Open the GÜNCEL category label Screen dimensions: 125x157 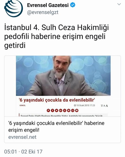pos(23,105)
